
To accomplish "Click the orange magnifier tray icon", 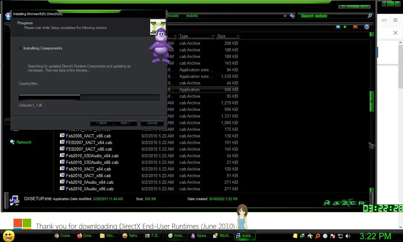I will tap(318, 236).
